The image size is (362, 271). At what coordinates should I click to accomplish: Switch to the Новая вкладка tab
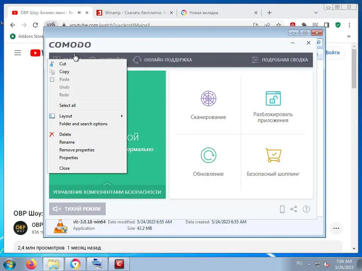pyautogui.click(x=219, y=13)
